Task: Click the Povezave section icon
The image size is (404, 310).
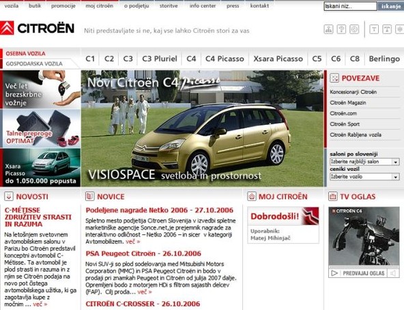Action: pyautogui.click(x=334, y=78)
